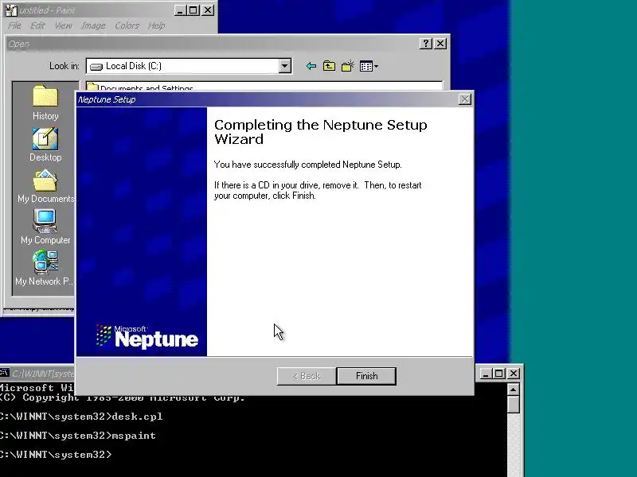Viewport: 637px width, 477px height.
Task: Select Documents and Settings folder
Action: point(140,87)
